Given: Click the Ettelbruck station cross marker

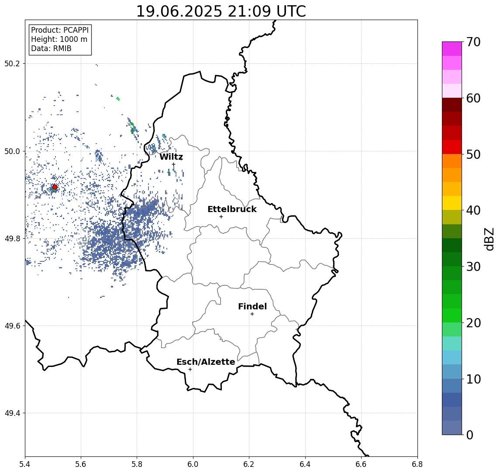Looking at the screenshot, I should coord(221,217).
